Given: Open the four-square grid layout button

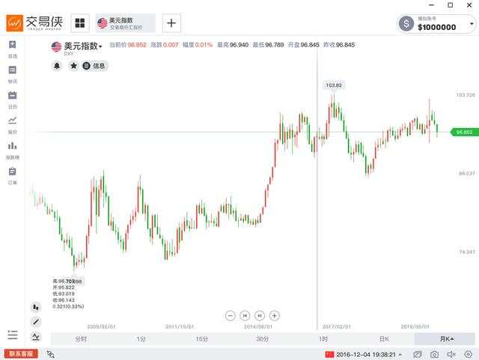Looking at the screenshot, I should (x=80, y=23).
